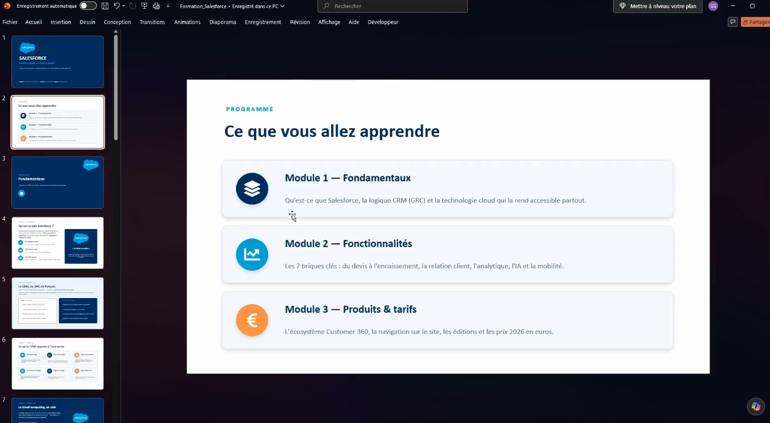This screenshot has width=770, height=423.
Task: Expand the Customize Quick Access Toolbar menu
Action: coord(168,6)
